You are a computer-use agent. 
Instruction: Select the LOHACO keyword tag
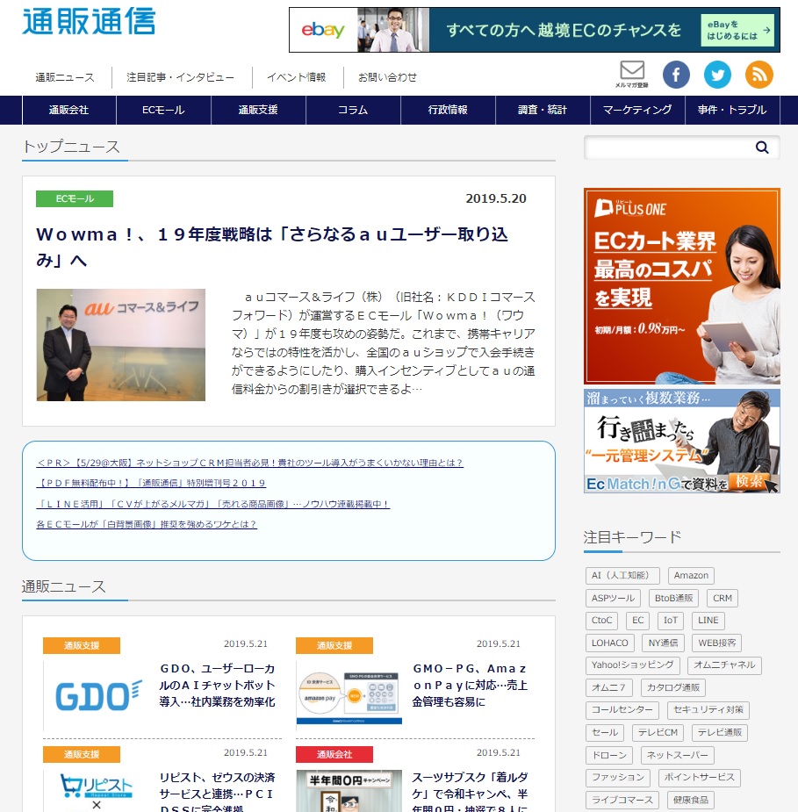610,643
